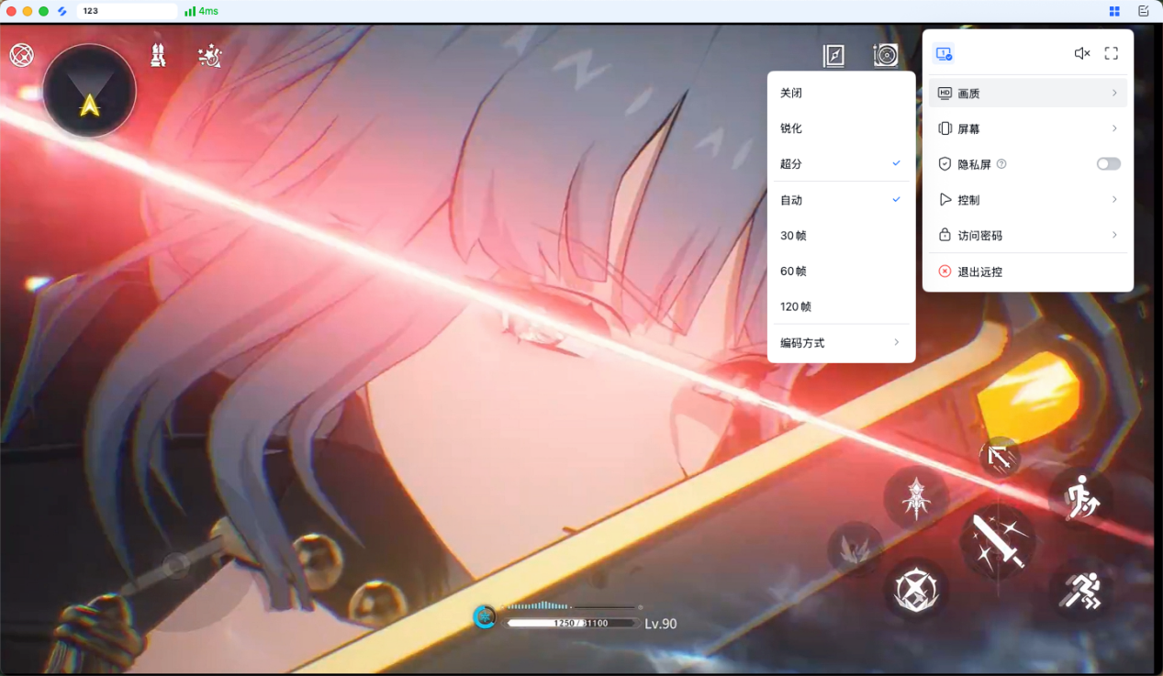Screen dimensions: 1163x676
Task: Click the lock icon beside 访问密码
Action: click(x=945, y=235)
